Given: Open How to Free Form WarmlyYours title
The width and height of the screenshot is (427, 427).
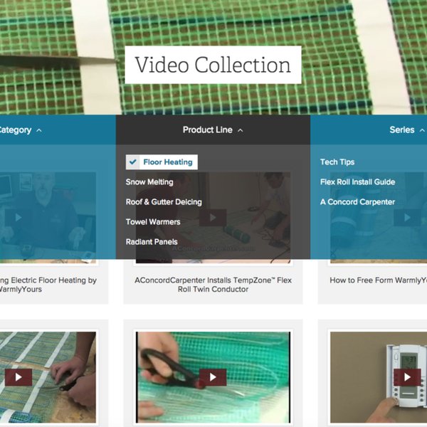Looking at the screenshot, I should click(379, 280).
